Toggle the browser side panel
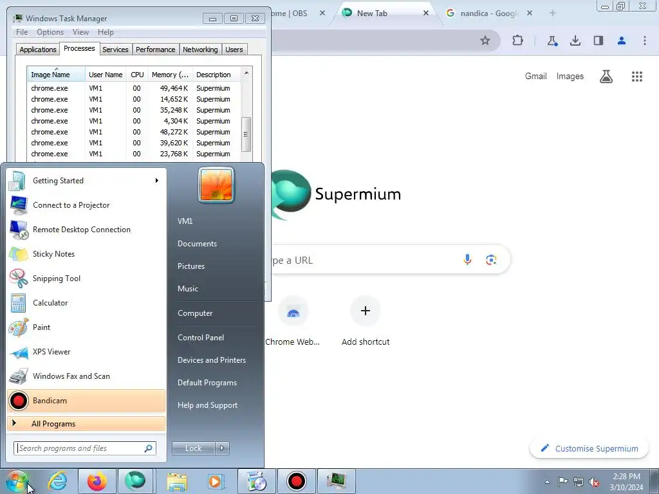 (599, 41)
